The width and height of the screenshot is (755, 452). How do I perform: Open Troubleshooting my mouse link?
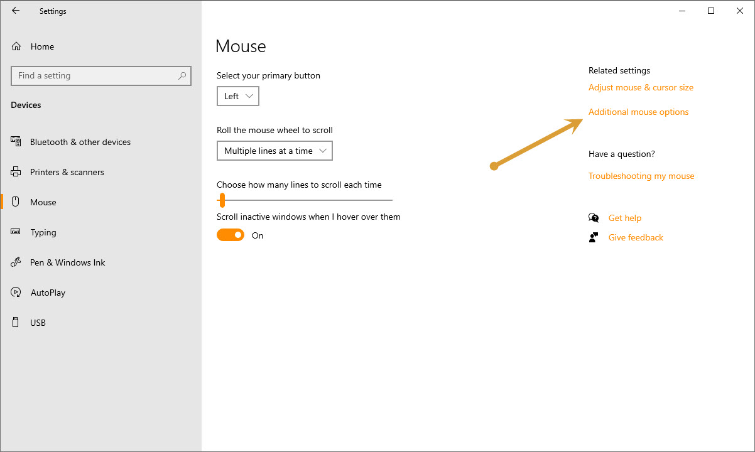pyautogui.click(x=641, y=176)
